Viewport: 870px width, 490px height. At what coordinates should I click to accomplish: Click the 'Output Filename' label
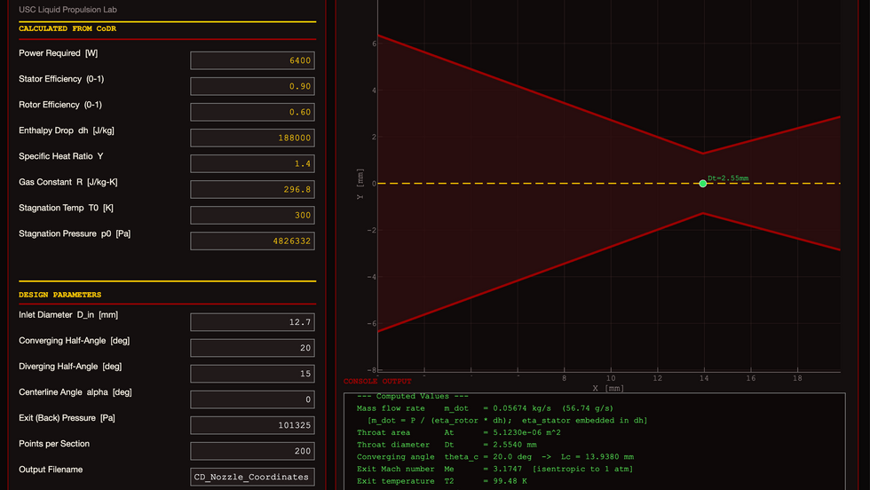click(51, 470)
